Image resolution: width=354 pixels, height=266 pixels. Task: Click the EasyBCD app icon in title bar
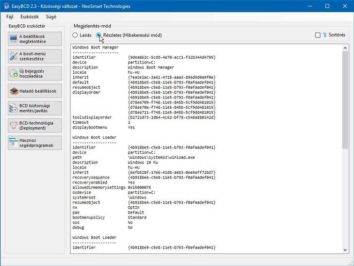point(6,6)
